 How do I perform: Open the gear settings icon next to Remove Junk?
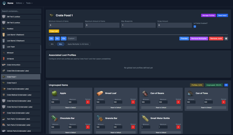[226, 38]
